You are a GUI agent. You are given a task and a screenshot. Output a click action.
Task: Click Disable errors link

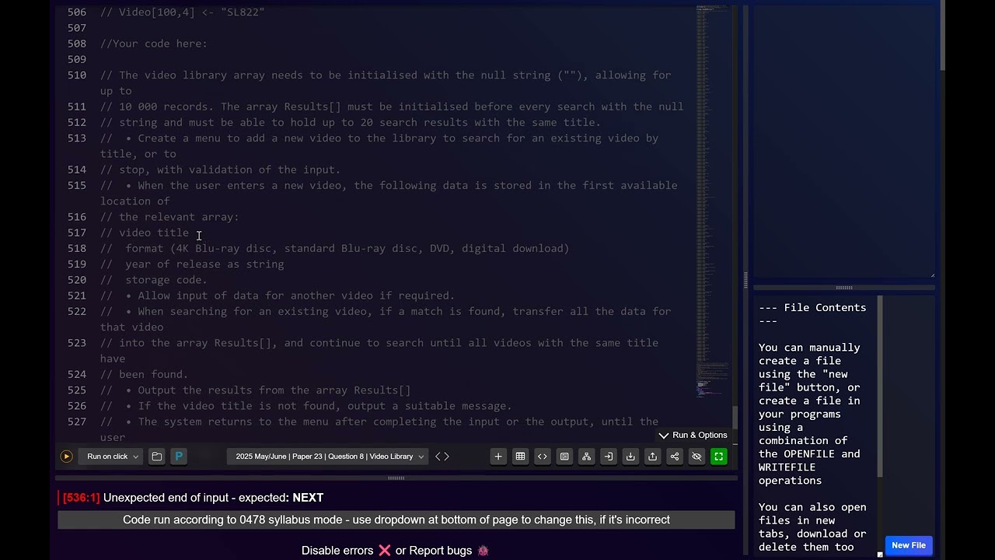[346, 551]
